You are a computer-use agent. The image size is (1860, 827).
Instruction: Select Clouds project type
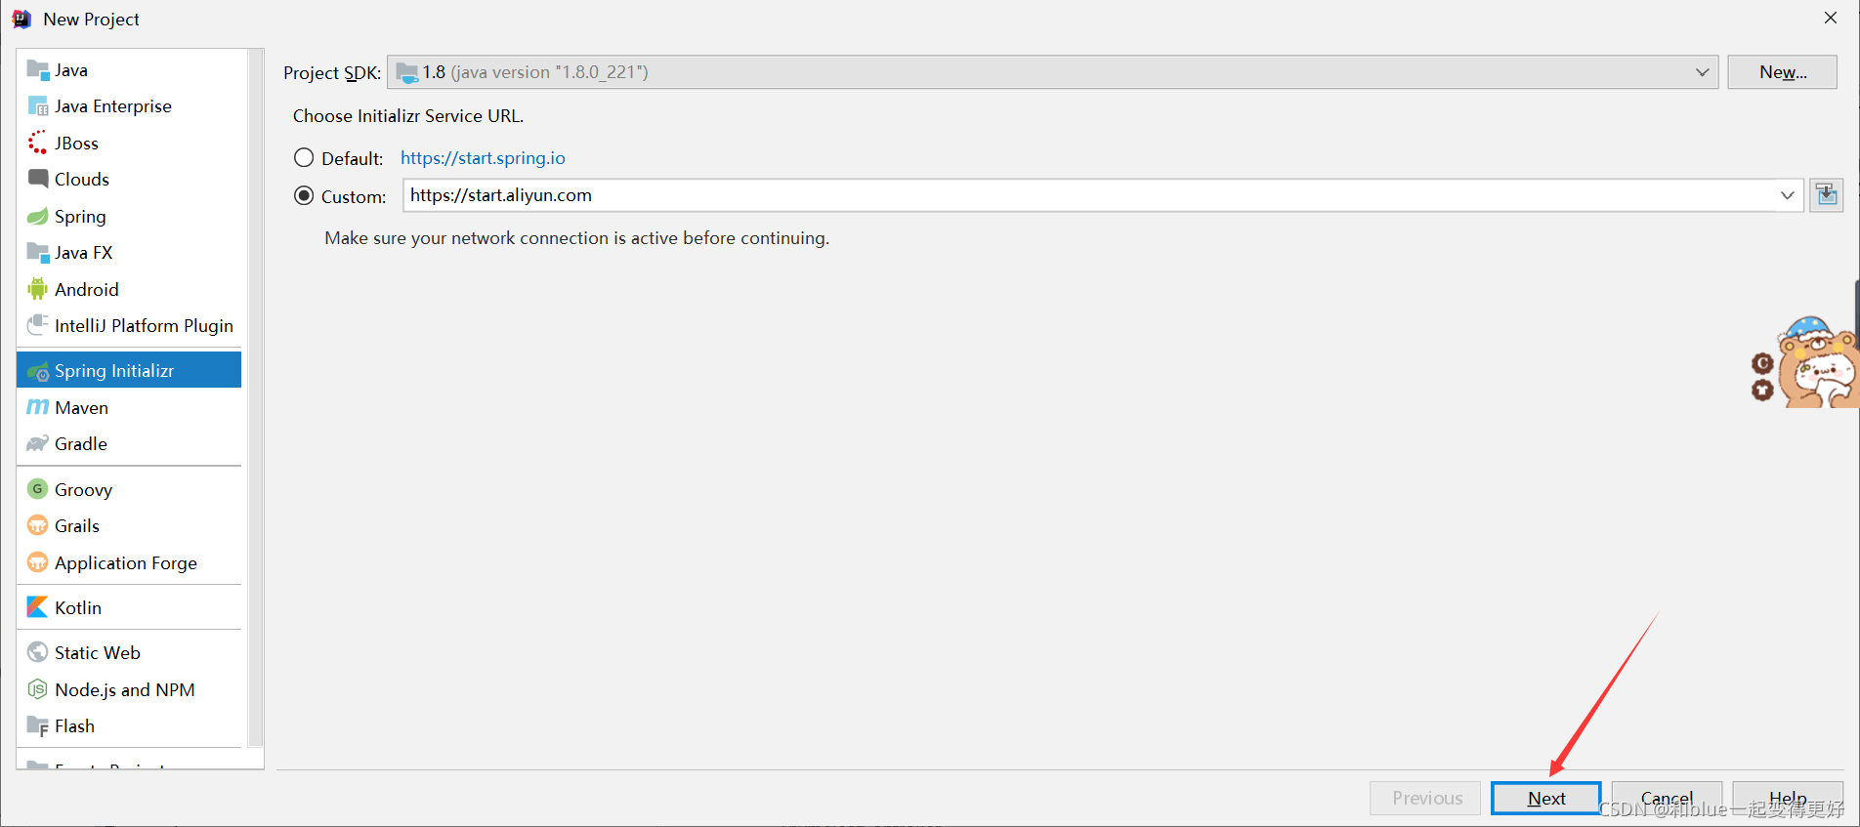point(129,180)
